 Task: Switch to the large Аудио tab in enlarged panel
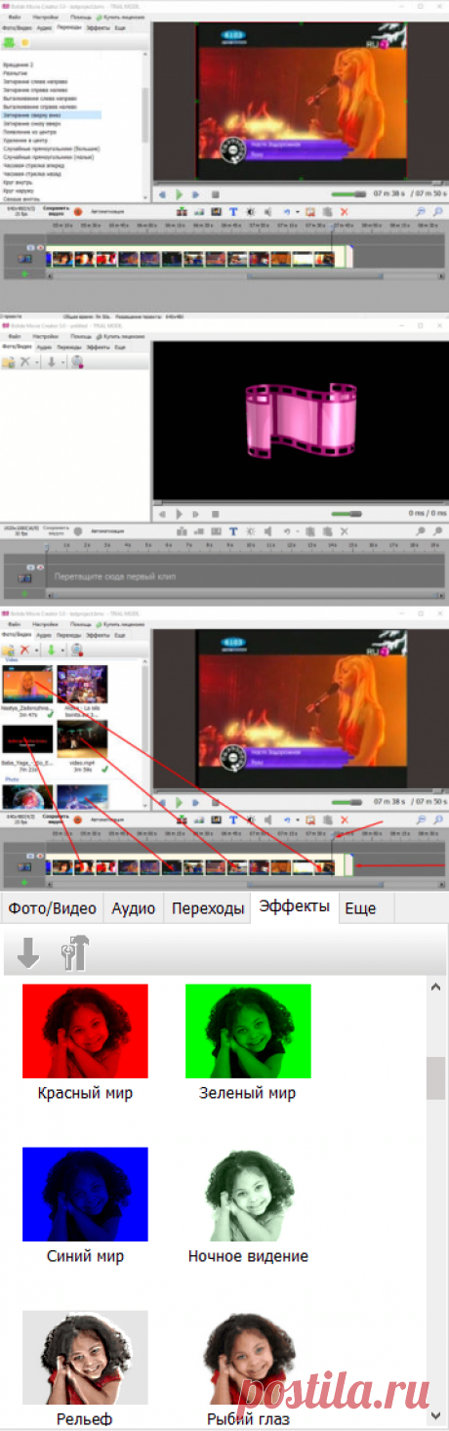pos(134,907)
